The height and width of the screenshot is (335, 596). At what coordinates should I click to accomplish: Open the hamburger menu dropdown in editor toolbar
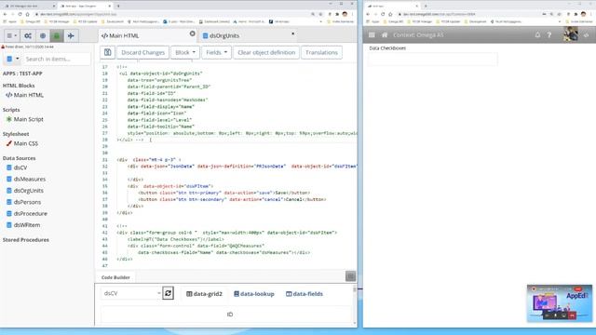[x=12, y=35]
